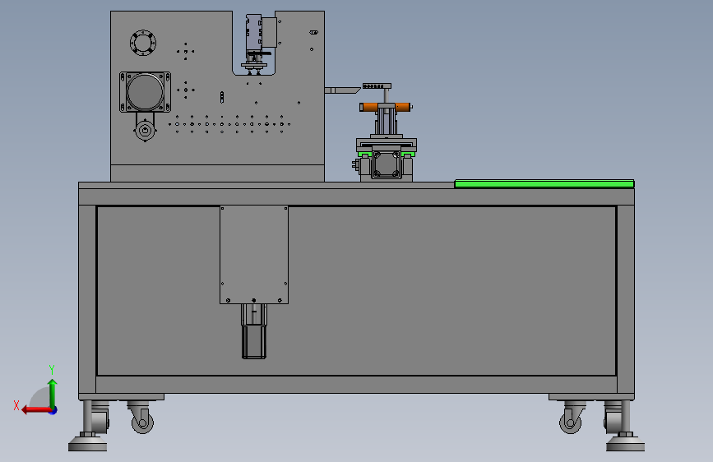The width and height of the screenshot is (713, 462).
Task: Select the square motor flange on slide assembly
Action: 387,164
